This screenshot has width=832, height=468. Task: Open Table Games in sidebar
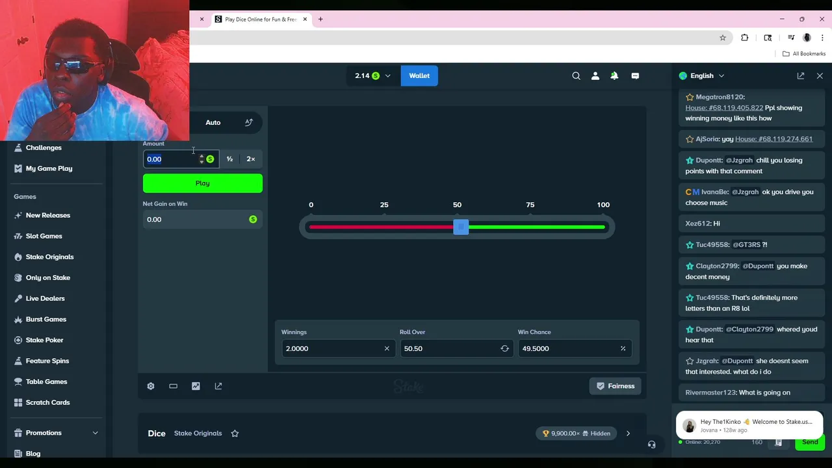pos(46,382)
